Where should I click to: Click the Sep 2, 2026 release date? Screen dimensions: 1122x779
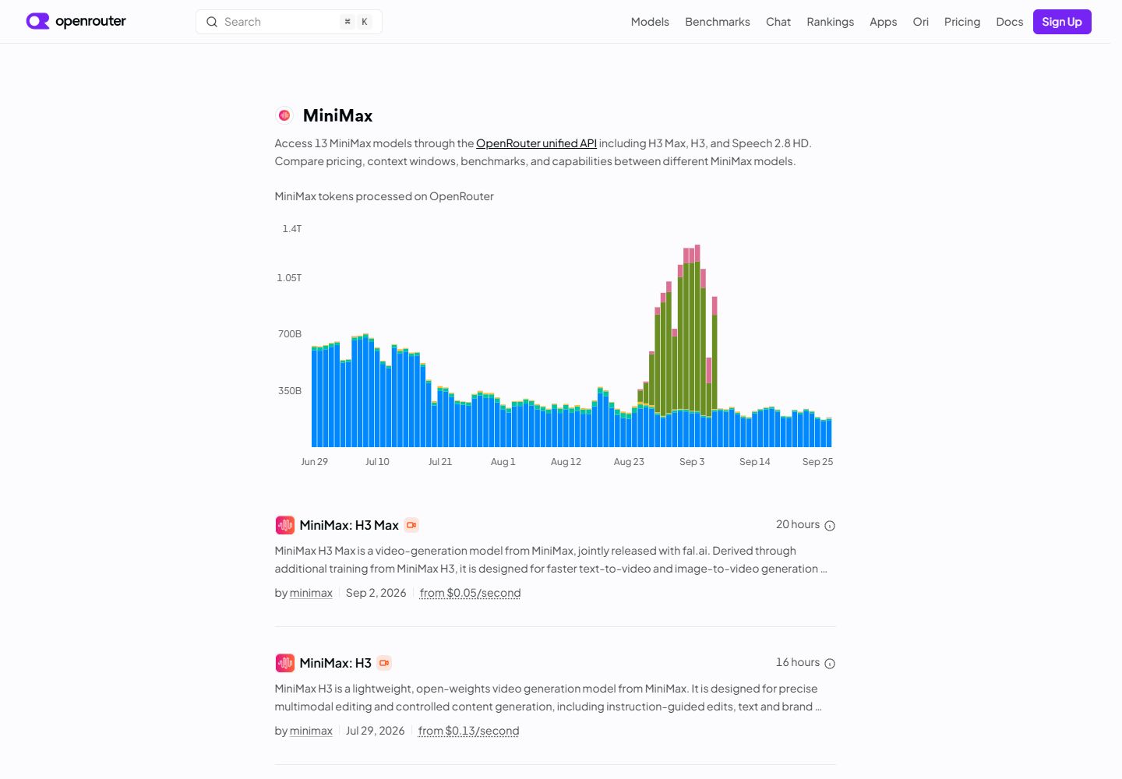point(376,593)
